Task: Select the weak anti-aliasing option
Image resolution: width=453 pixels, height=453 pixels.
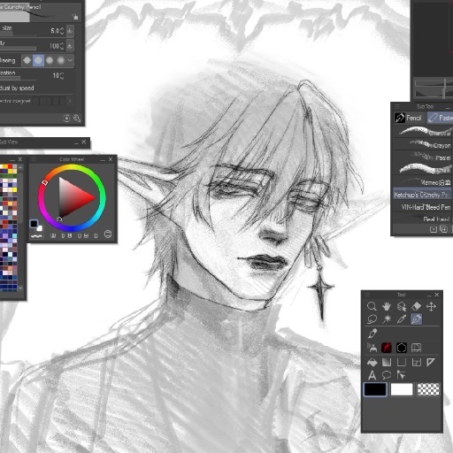Action: click(x=38, y=60)
